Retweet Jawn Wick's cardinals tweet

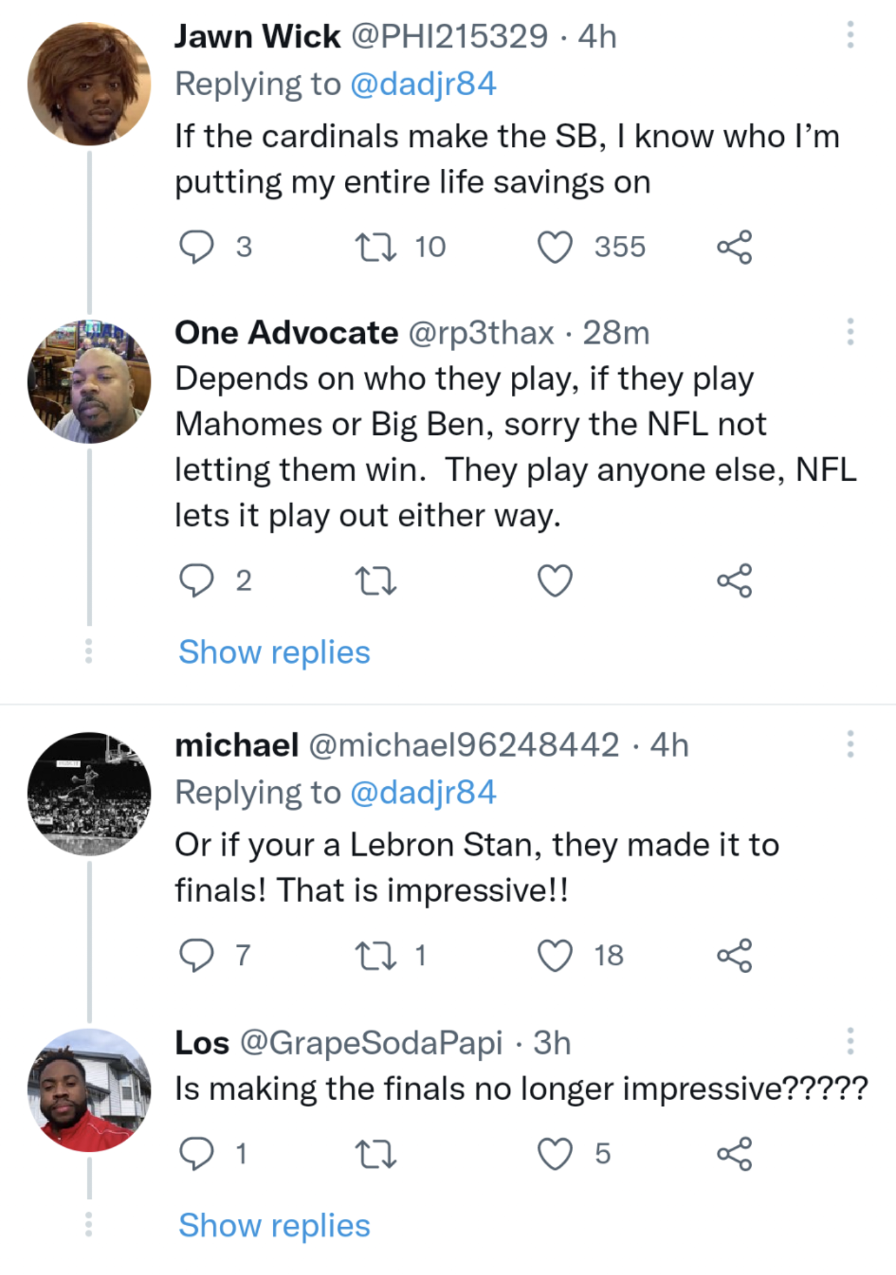[375, 247]
